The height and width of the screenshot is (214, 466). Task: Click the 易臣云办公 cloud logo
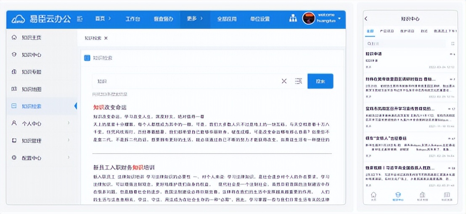pos(18,19)
